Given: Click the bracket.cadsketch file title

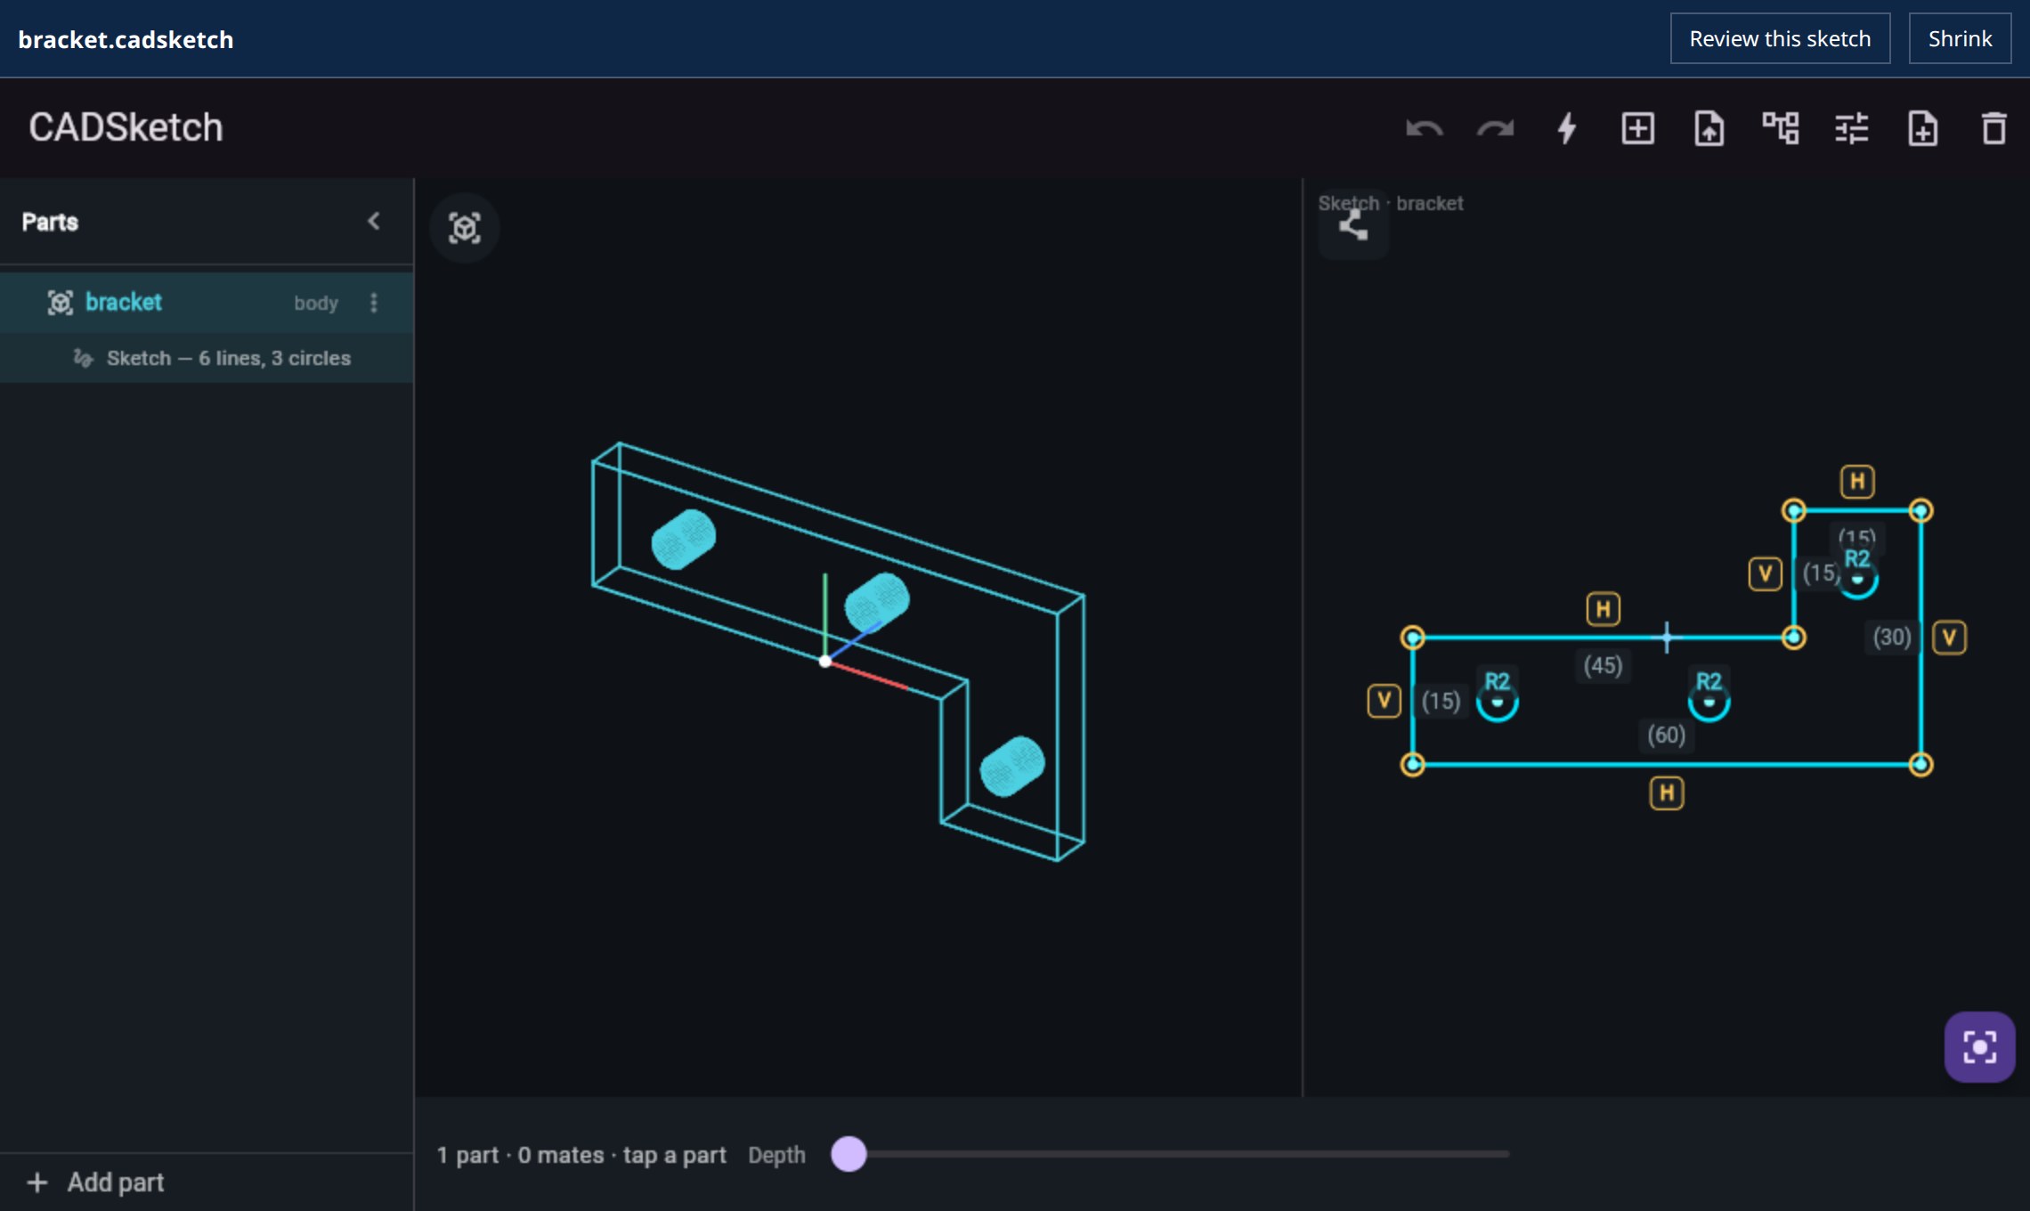Looking at the screenshot, I should click(126, 39).
